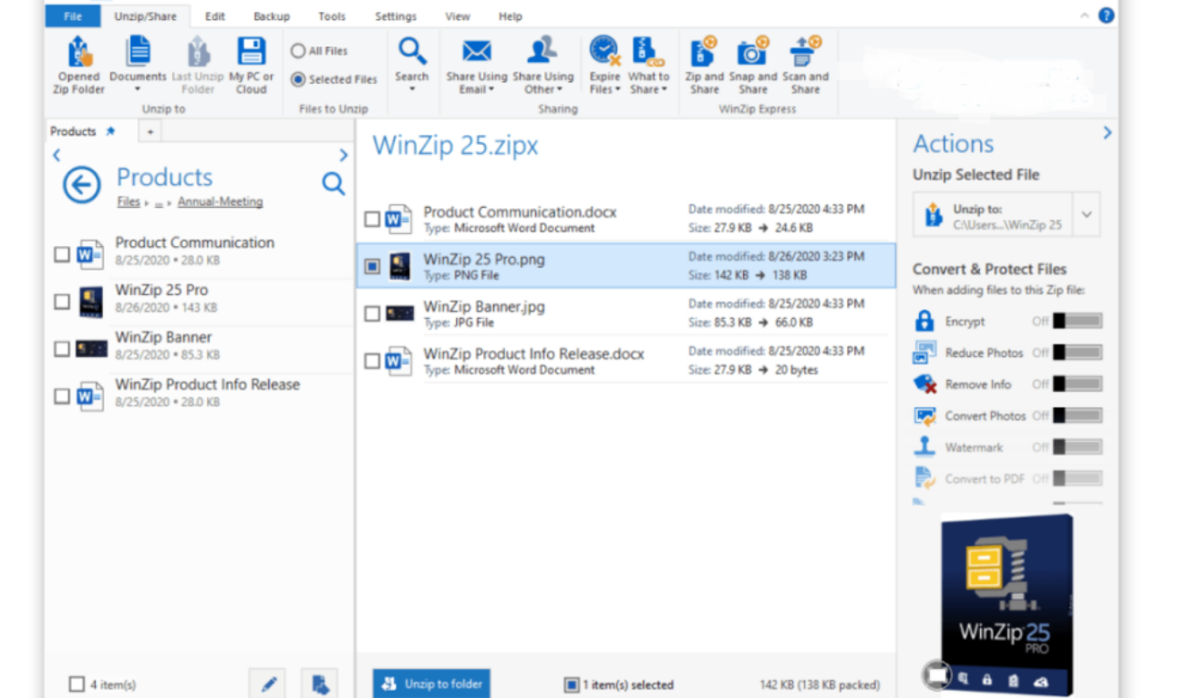This screenshot has height=698, width=1187.
Task: Click the Files breadcrumb link
Action: [x=129, y=201]
